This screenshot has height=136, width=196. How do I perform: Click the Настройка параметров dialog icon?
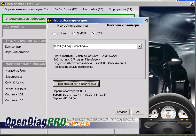point(49,20)
